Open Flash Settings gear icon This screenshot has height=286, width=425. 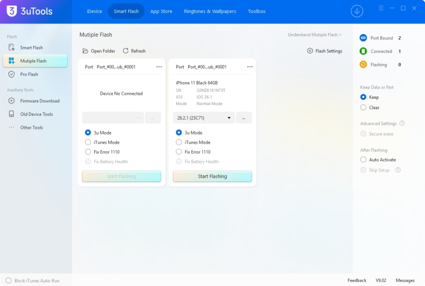[310, 51]
